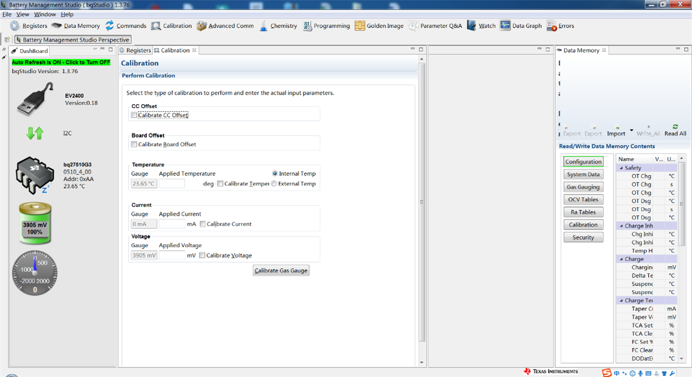Click the smiley face icon in the IME bar
The image size is (692, 377).
pos(632,373)
